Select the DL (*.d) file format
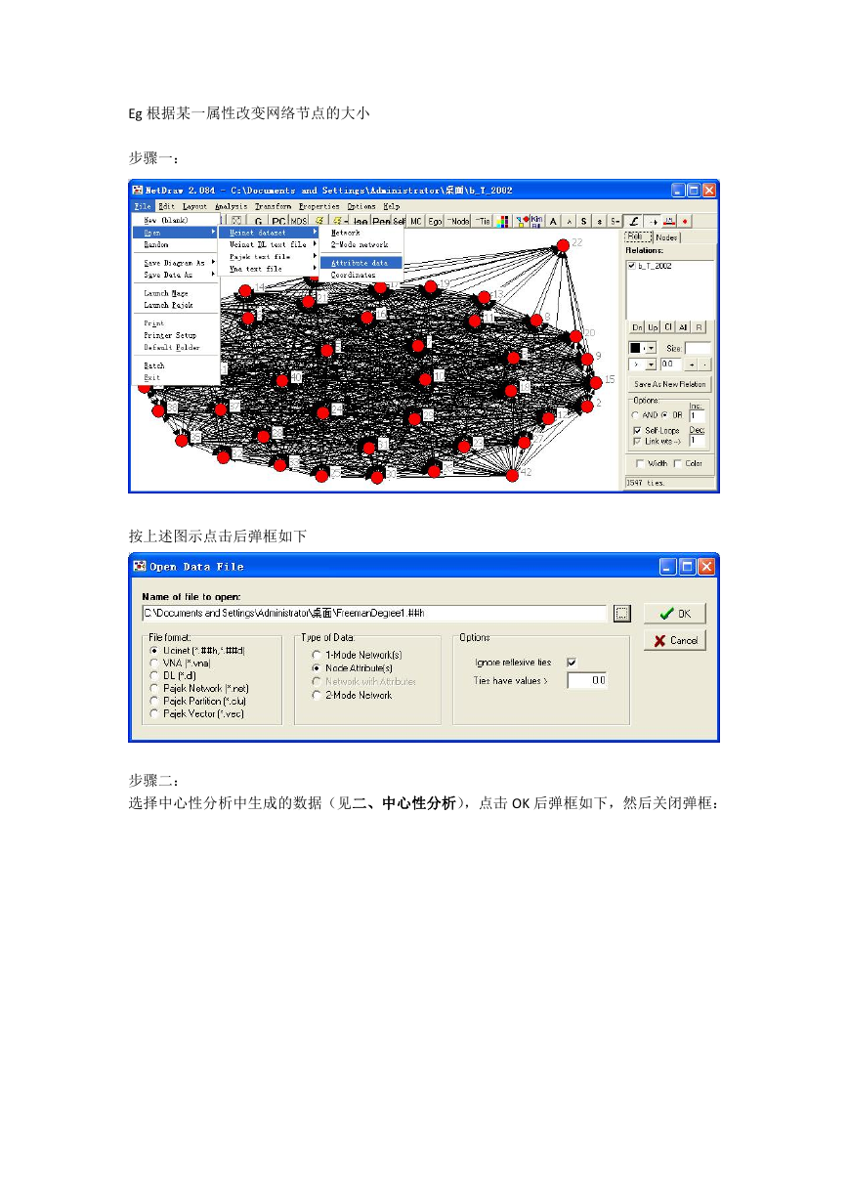The width and height of the screenshot is (849, 1200). tap(153, 675)
